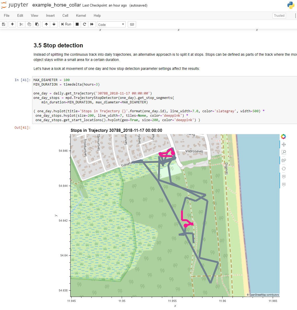Toggle the Pan tool on the plot
The width and height of the screenshot is (297, 310).
[284, 144]
